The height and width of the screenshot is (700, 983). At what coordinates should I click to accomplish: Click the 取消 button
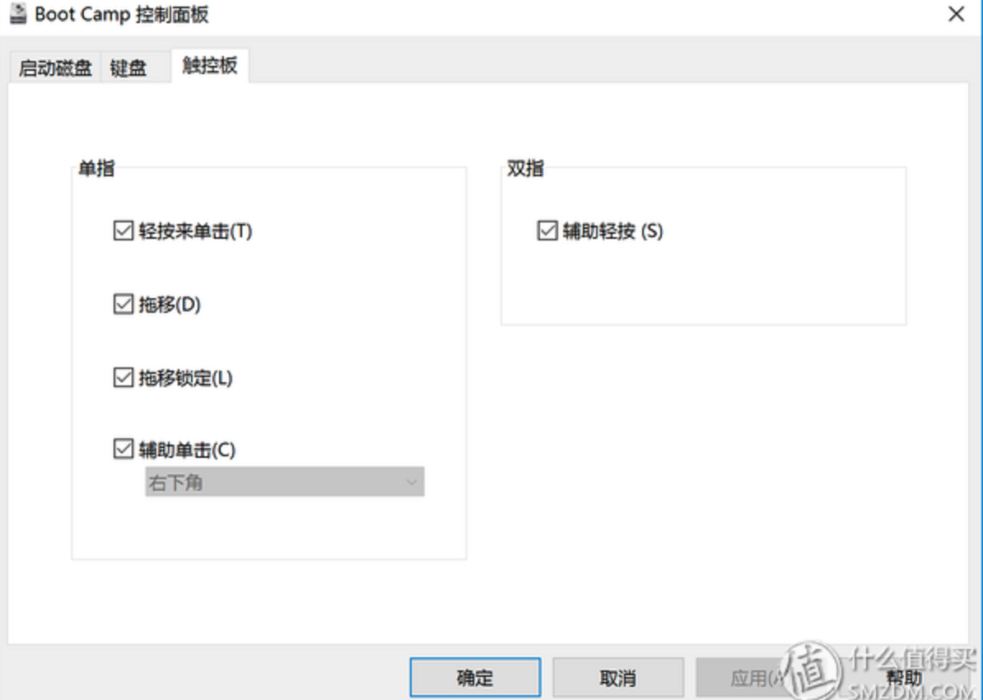click(618, 677)
